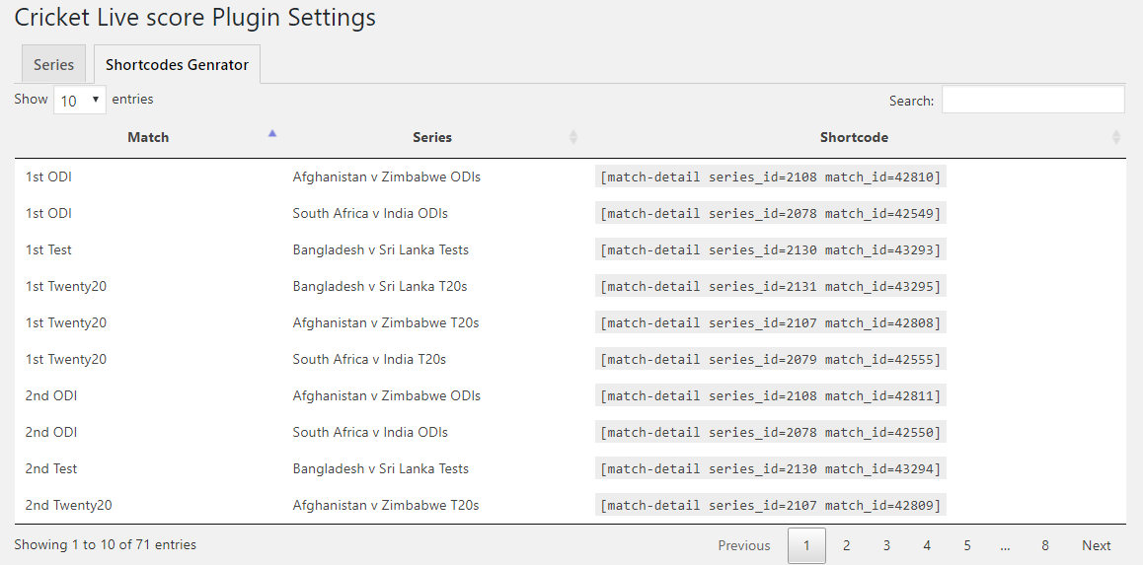
Task: Select shortcode with match_id=42810
Action: point(771,177)
